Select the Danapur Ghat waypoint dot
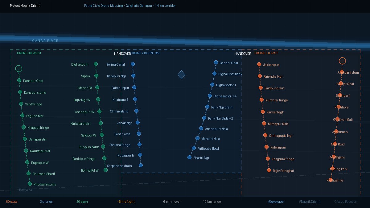Viewport: 370px width, 208px height. point(19,80)
